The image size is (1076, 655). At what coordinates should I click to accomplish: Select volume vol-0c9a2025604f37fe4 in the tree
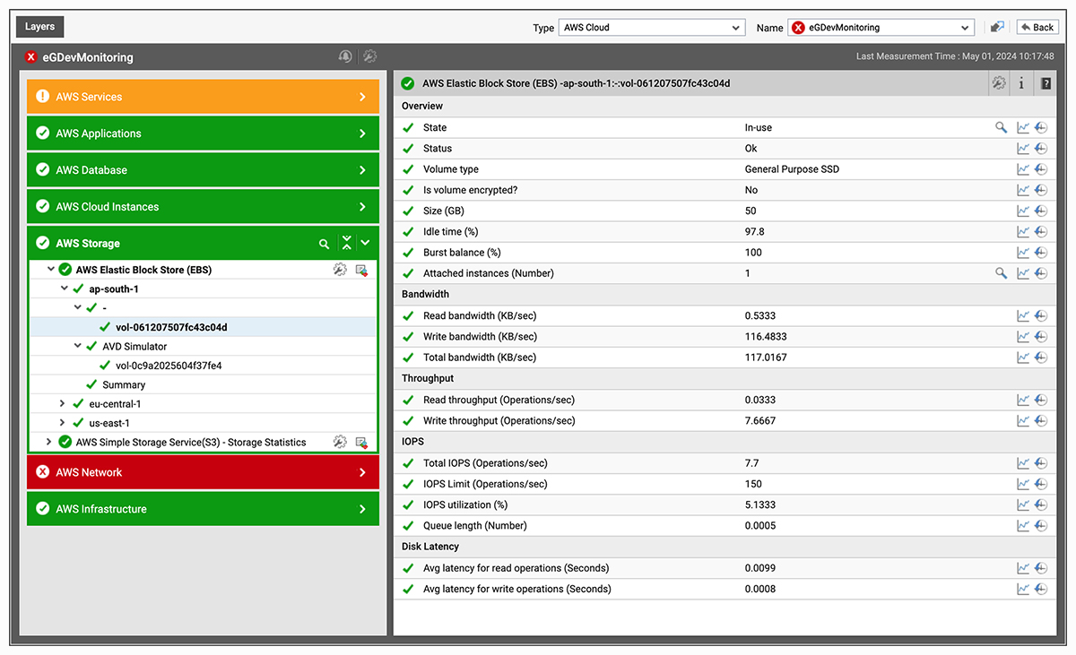coord(169,366)
